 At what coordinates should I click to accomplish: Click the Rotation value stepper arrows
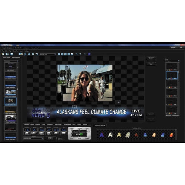[x=51, y=133]
